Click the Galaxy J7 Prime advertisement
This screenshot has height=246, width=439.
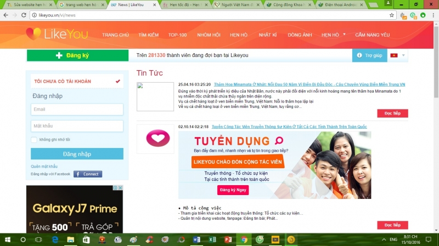75,209
